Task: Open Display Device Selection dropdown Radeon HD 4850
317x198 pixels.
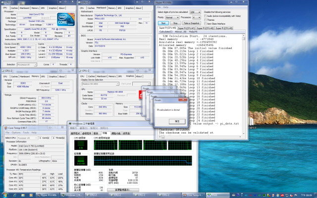Action: (100, 84)
